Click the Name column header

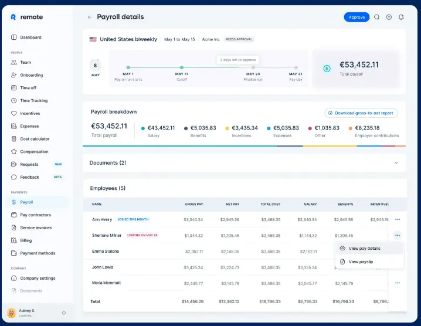coord(97,204)
